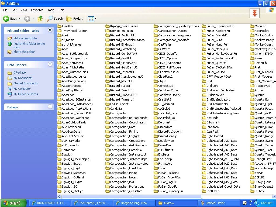Click the Back arrow toolbar button
276x207 pixels.
coord(10,19)
